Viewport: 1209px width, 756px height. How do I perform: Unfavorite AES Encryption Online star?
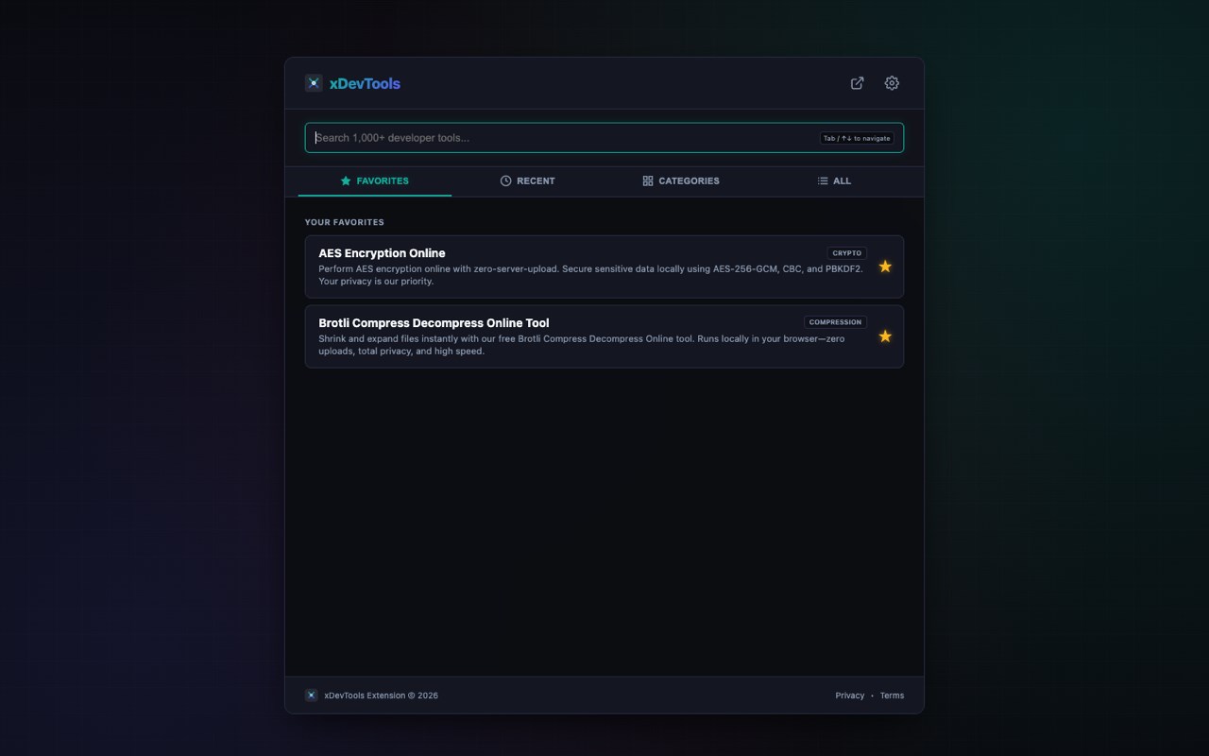885,266
